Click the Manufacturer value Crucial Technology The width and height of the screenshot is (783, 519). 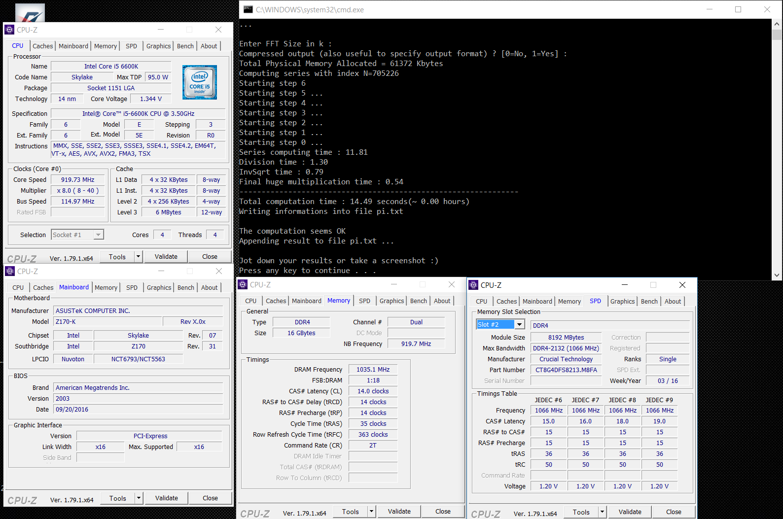click(566, 359)
